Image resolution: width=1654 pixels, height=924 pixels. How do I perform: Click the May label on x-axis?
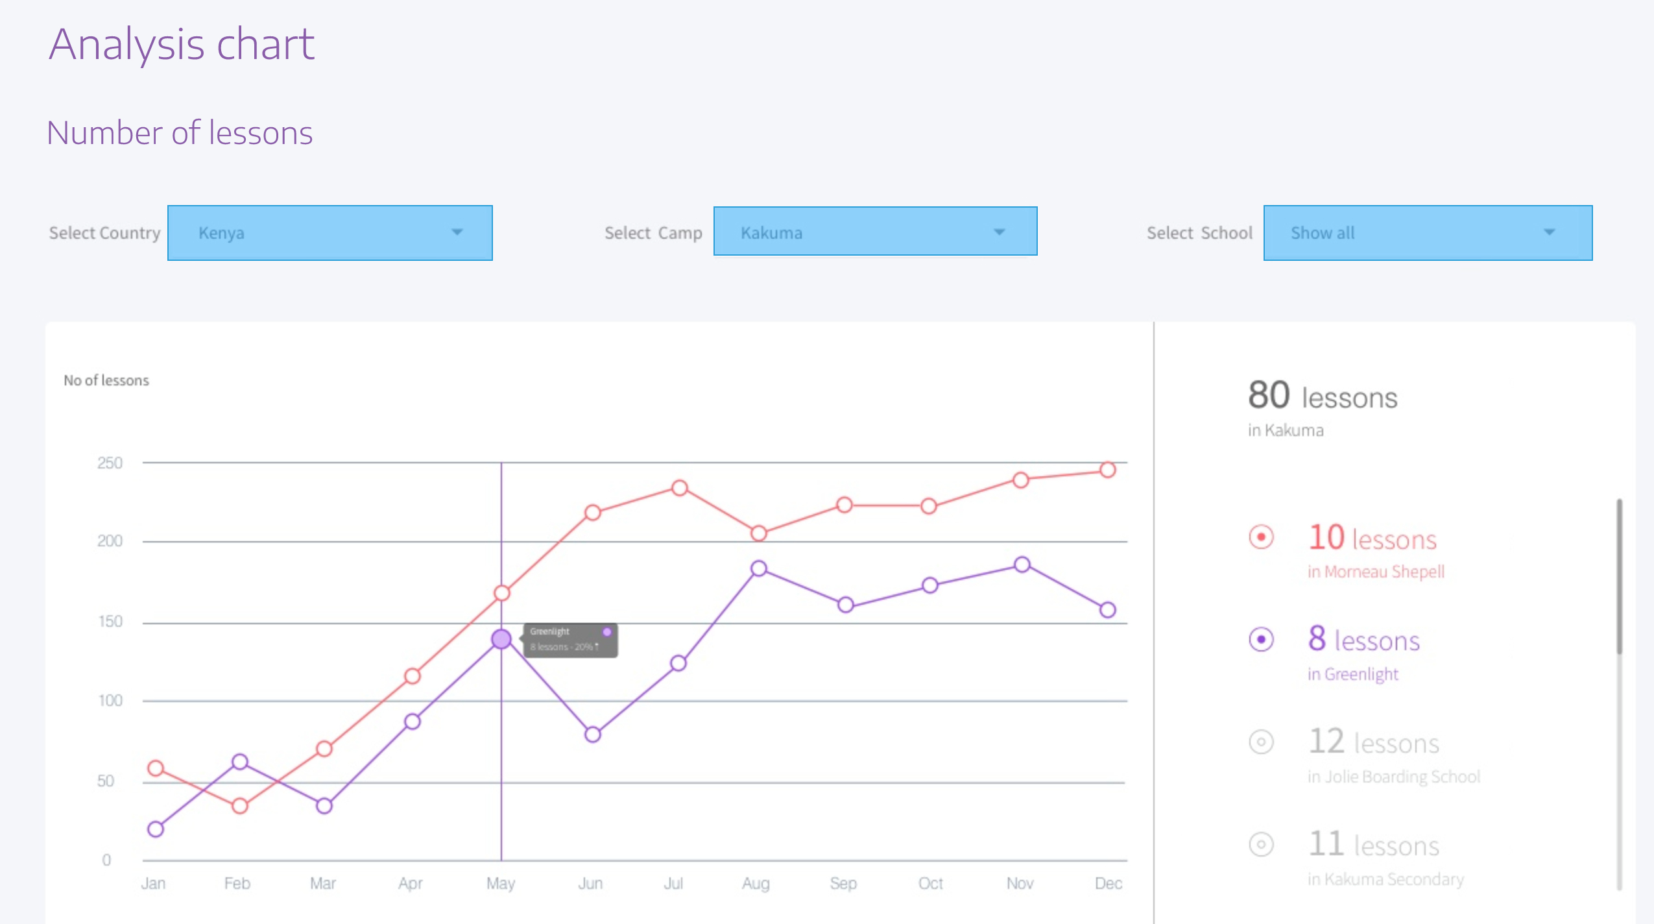[x=501, y=883]
